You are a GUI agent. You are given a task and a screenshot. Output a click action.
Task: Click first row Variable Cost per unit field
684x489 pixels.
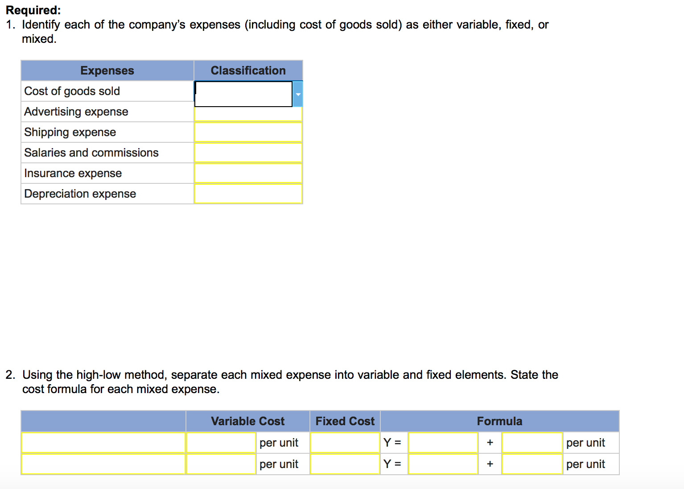(221, 443)
